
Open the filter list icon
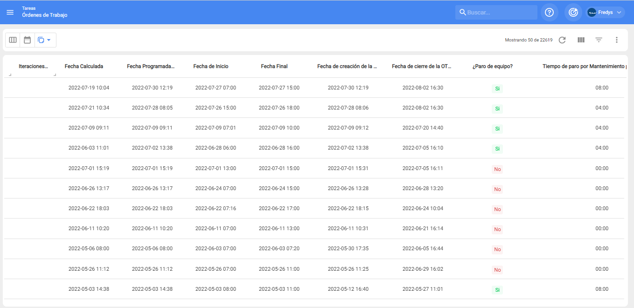(599, 40)
